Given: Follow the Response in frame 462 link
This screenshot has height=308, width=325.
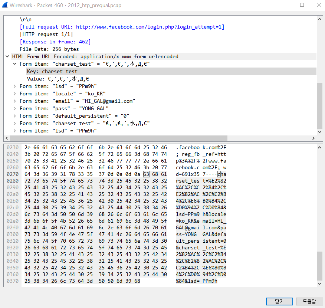Looking at the screenshot, I should [x=55, y=42].
